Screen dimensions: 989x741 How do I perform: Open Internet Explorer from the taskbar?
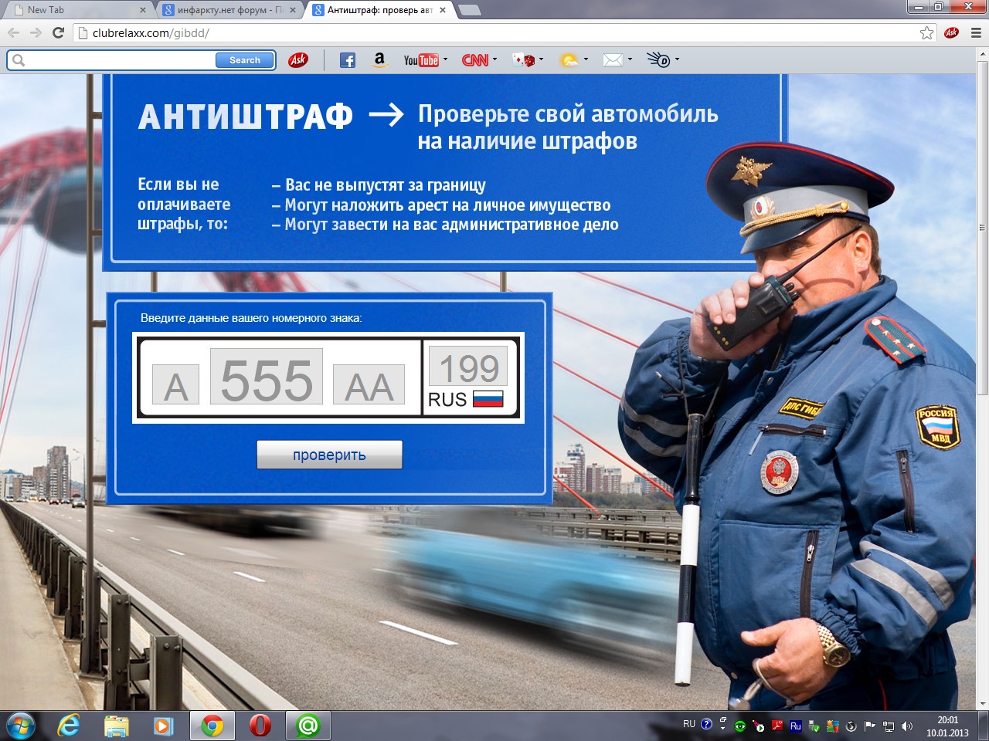(x=69, y=726)
